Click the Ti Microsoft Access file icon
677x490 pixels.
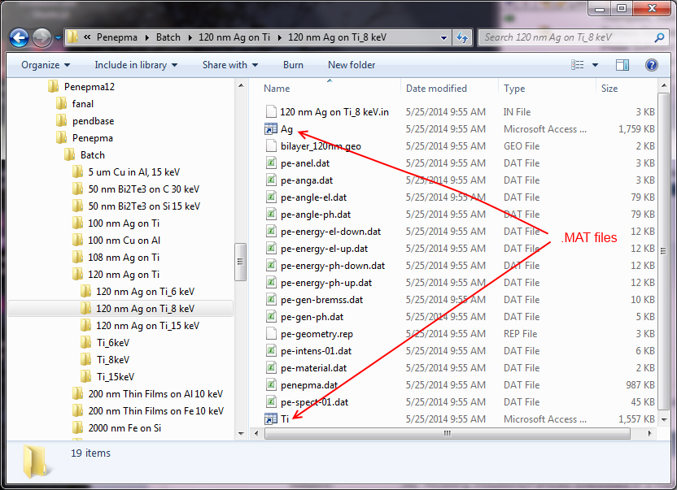coord(271,419)
